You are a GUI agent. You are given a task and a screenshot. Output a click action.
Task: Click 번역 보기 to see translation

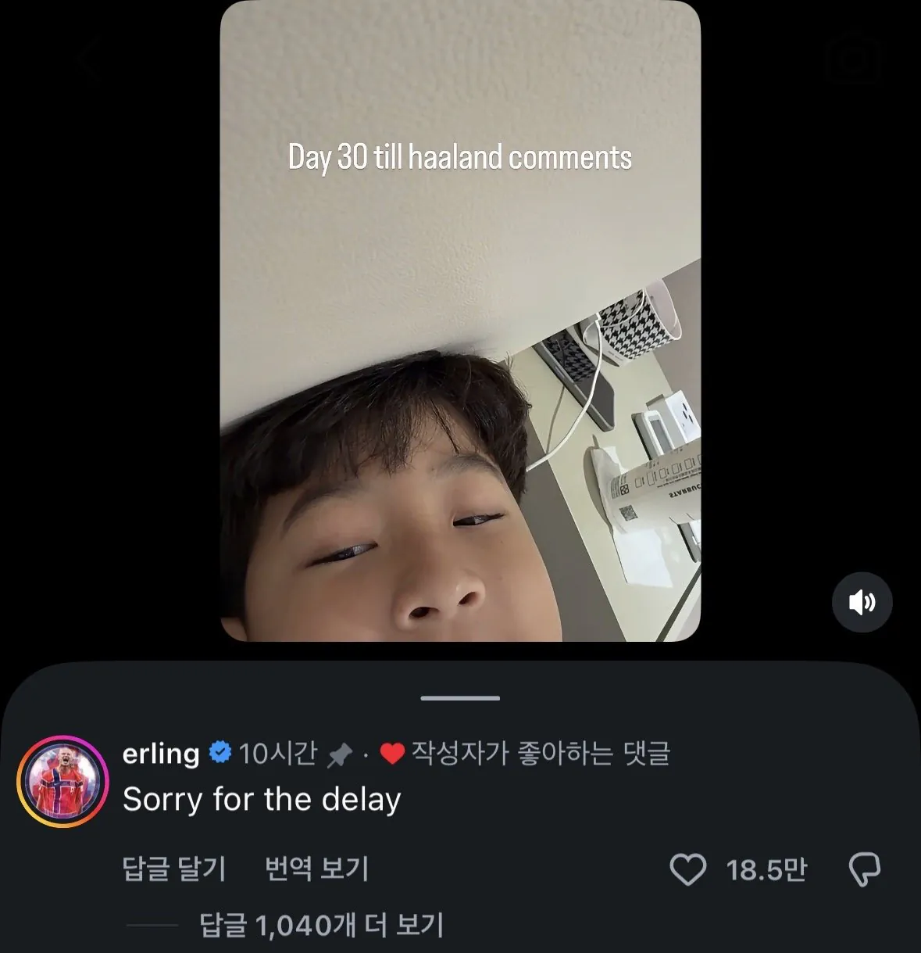point(316,869)
